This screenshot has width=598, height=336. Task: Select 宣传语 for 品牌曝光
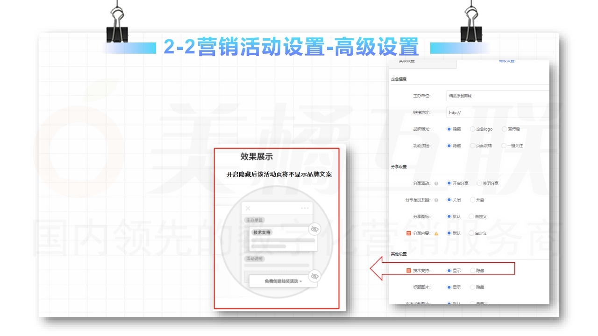[x=504, y=129]
